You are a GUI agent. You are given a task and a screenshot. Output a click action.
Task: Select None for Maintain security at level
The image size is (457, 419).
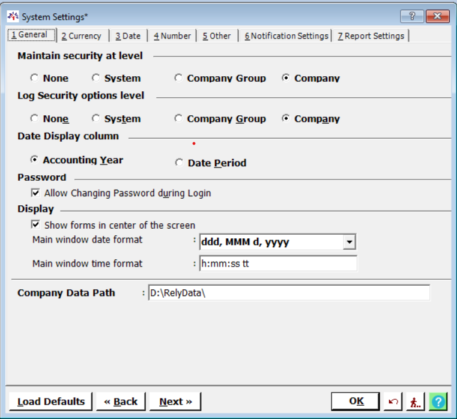35,78
